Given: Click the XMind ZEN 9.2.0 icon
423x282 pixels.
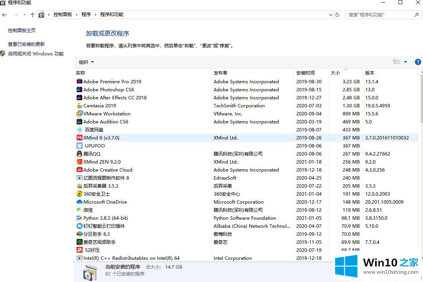Looking at the screenshot, I should [x=79, y=162].
